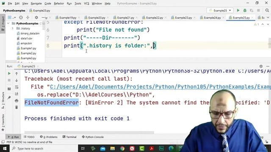Hide the project pane with minus icon
Screen dimensions: 271x152
click(43, 18)
